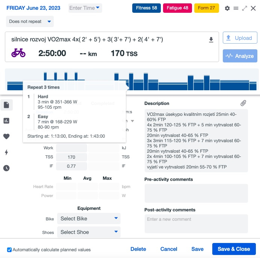This screenshot has width=260, height=258.
Task: Open the summary document sidebar icon
Action: click(6, 105)
